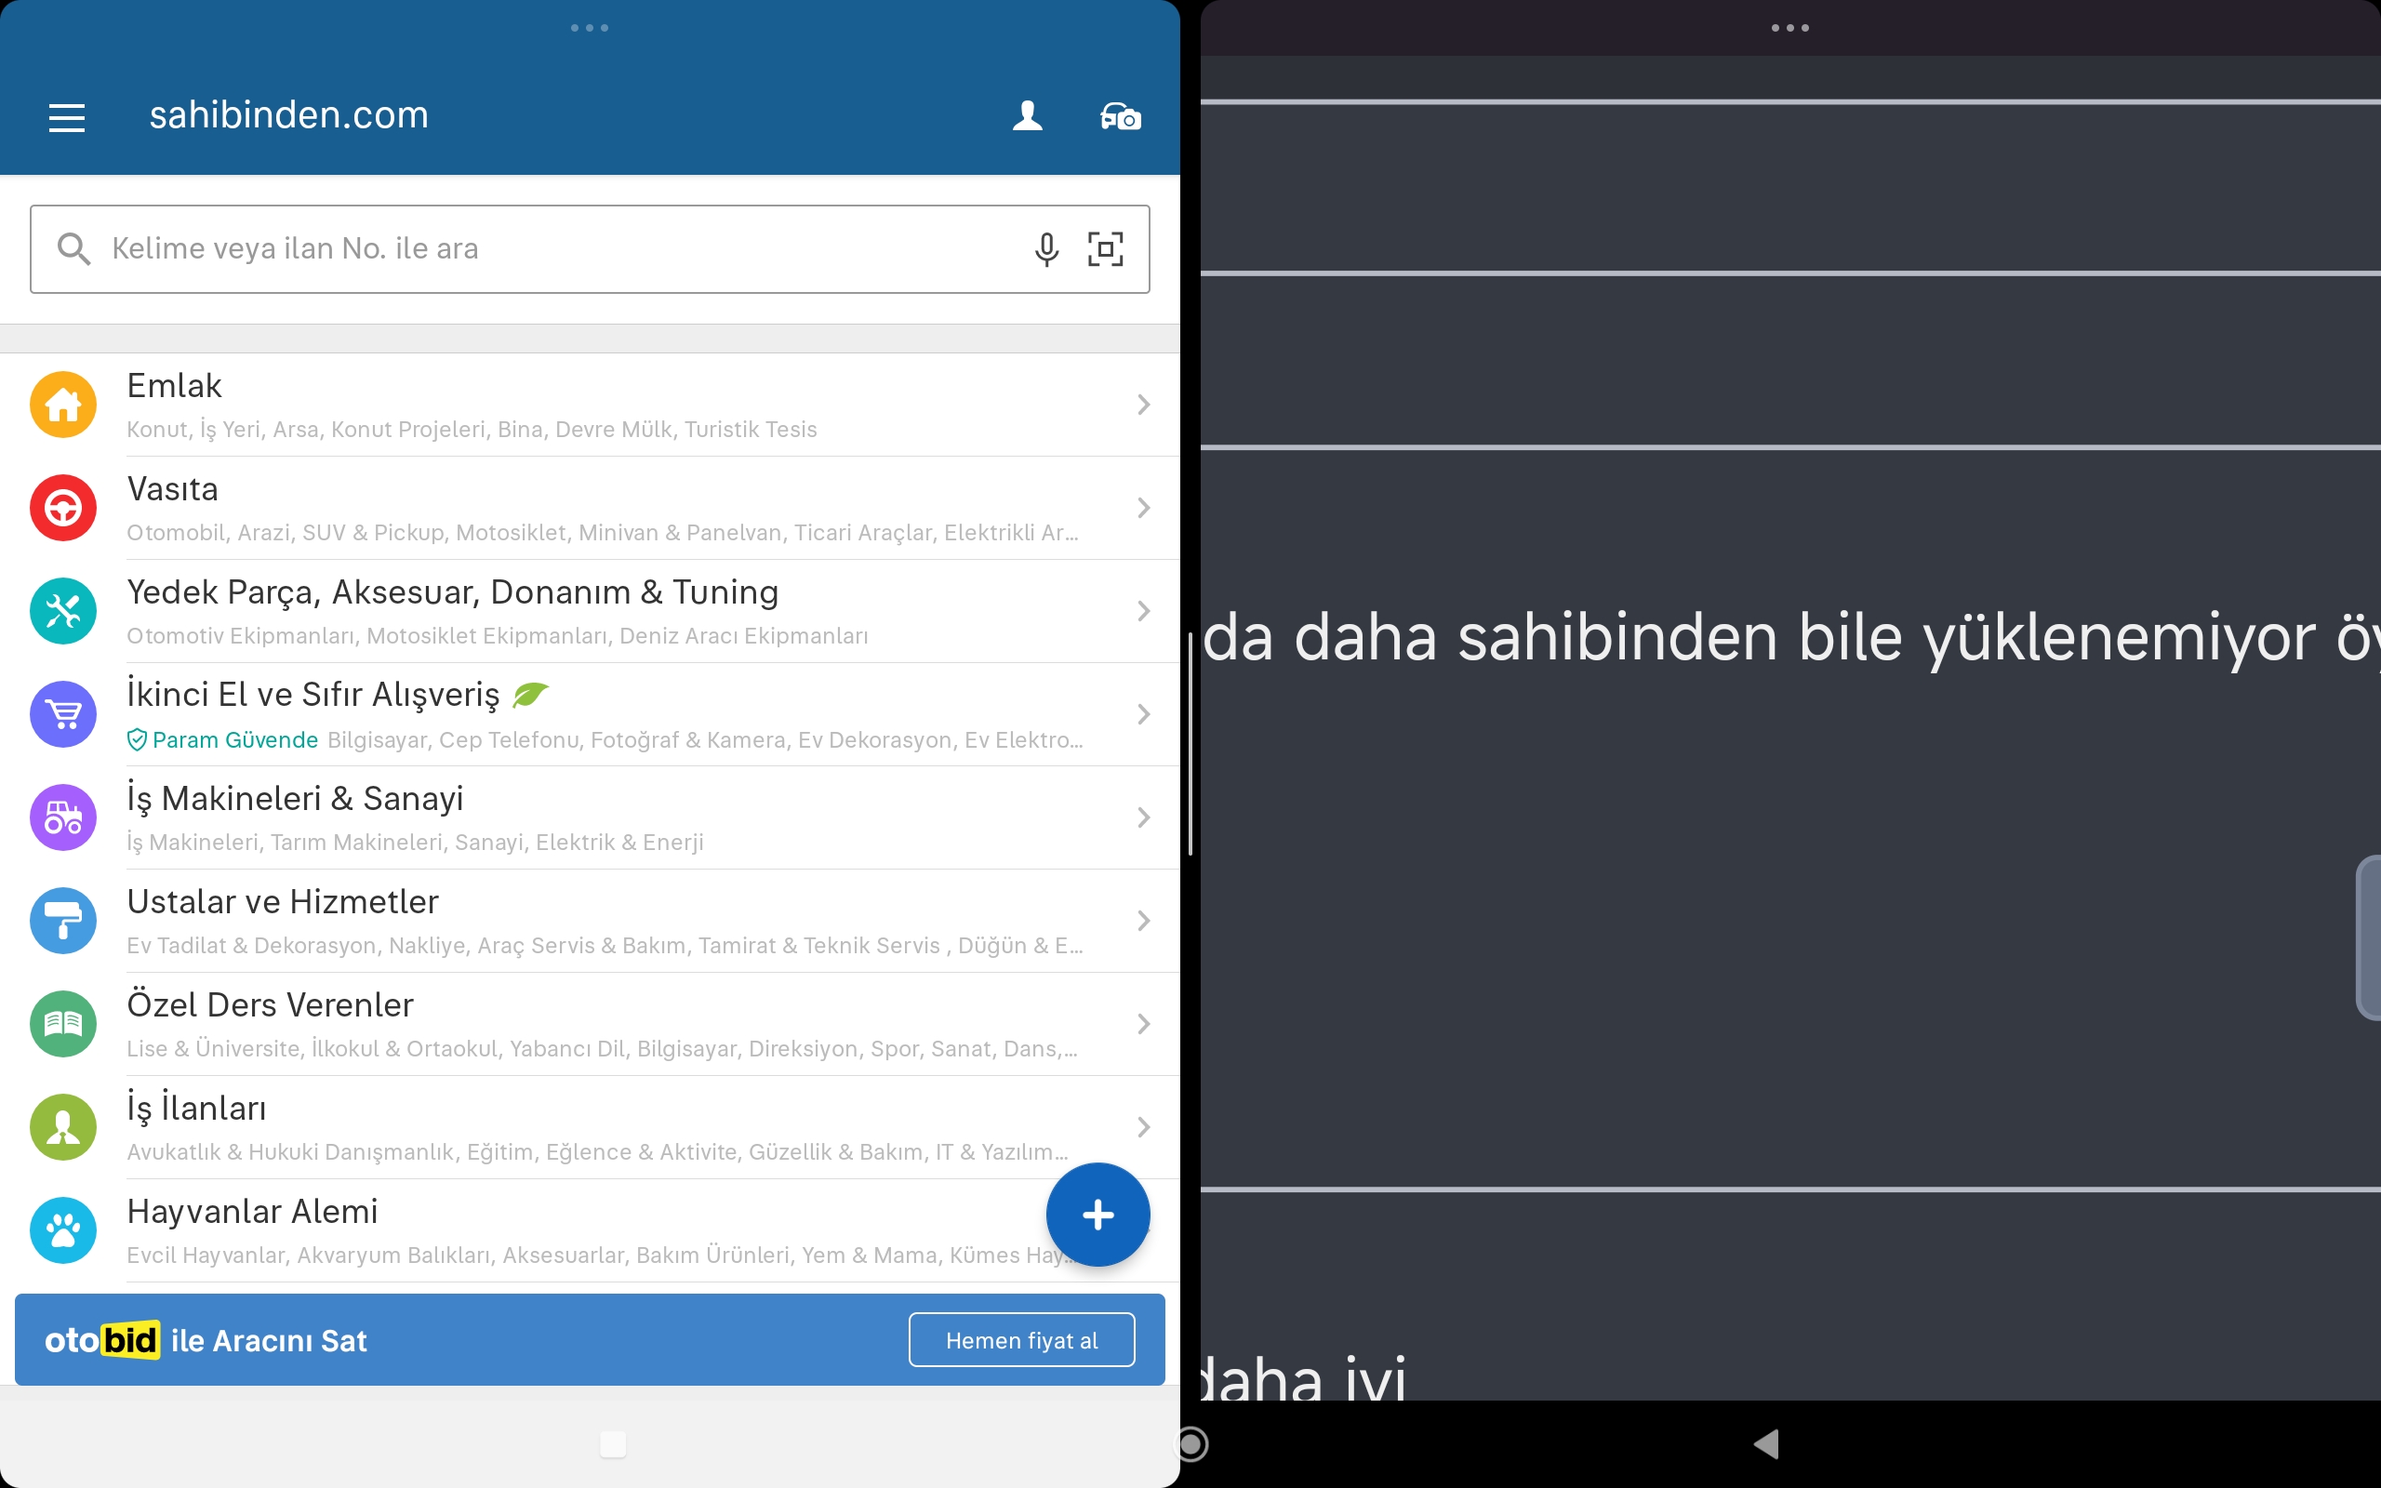Screen dimensions: 2381x1488
Task: Tap the purple İş Makineleri tractor icon
Action: pos(63,817)
